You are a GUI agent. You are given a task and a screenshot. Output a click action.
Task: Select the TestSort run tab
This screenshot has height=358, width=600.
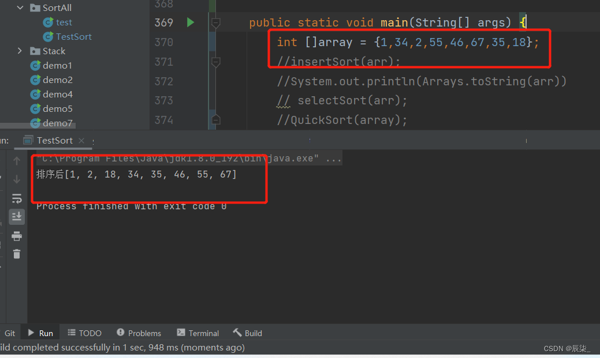tap(54, 140)
